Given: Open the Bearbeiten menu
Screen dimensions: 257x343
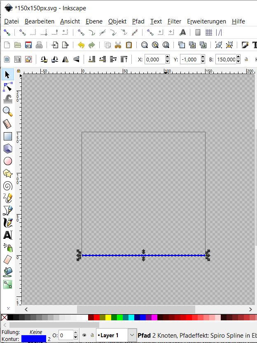Looking at the screenshot, I should click(40, 21).
